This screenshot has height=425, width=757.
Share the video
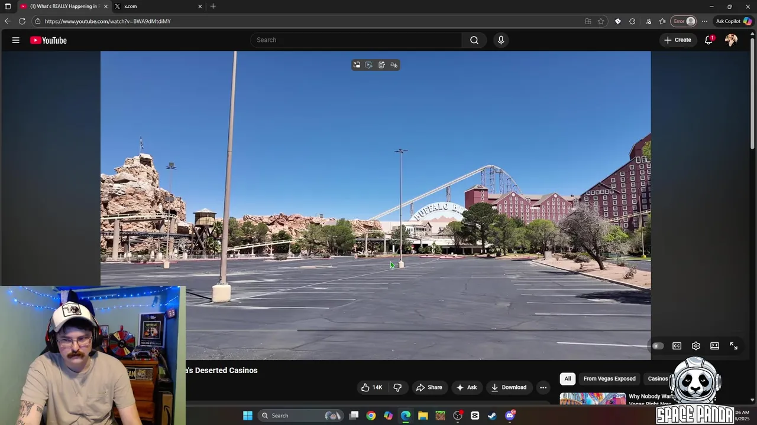[429, 387]
